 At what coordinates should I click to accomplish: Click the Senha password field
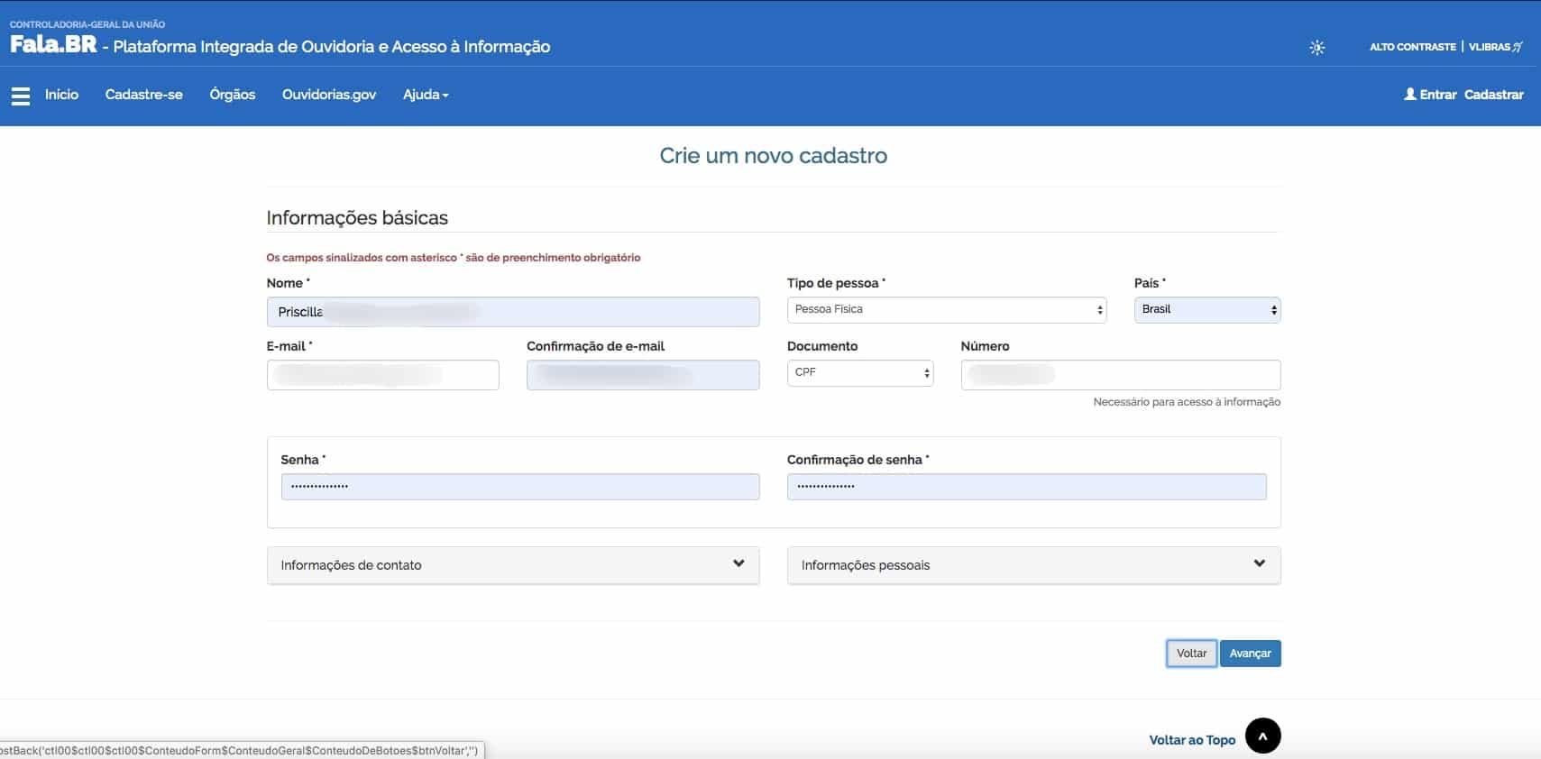[x=520, y=487]
